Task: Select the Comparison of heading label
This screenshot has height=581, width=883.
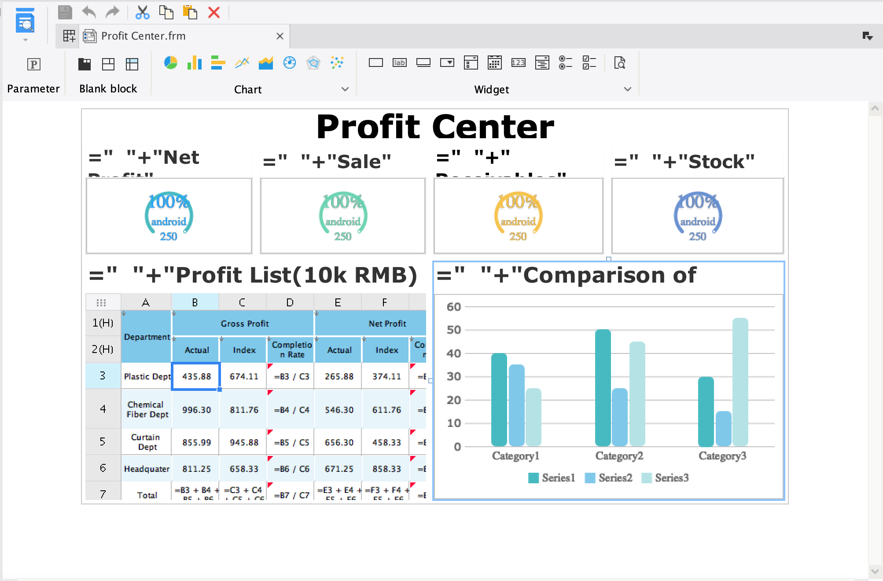Action: click(608, 277)
